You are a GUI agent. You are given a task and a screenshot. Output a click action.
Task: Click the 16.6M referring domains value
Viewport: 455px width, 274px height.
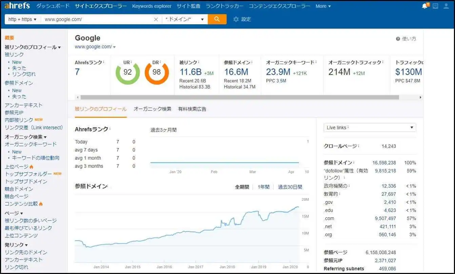click(x=236, y=72)
